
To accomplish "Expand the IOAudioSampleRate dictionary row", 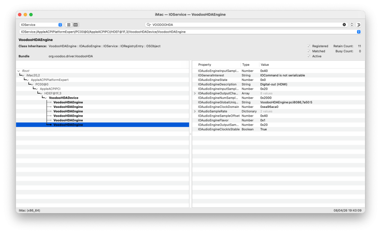I will coord(195,111).
